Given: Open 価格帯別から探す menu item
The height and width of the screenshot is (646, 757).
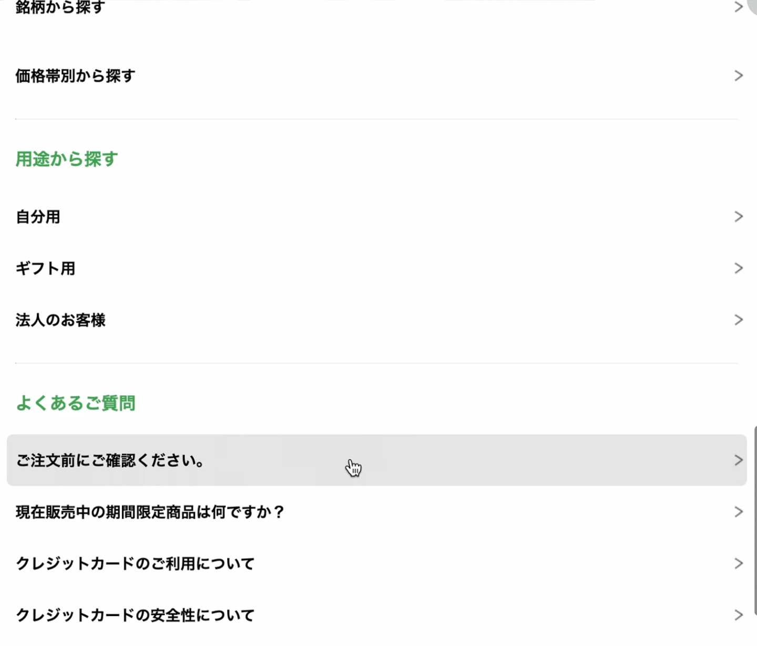Looking at the screenshot, I should coord(75,76).
